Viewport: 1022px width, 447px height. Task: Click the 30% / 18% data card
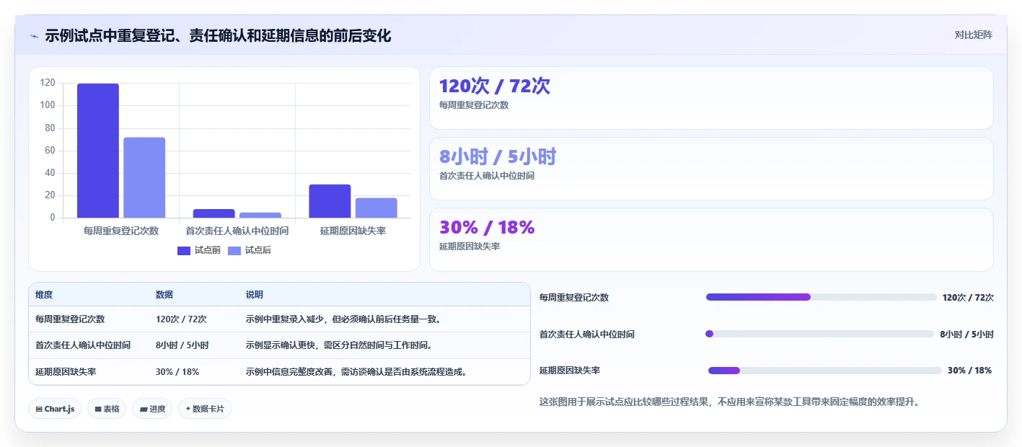coord(711,240)
